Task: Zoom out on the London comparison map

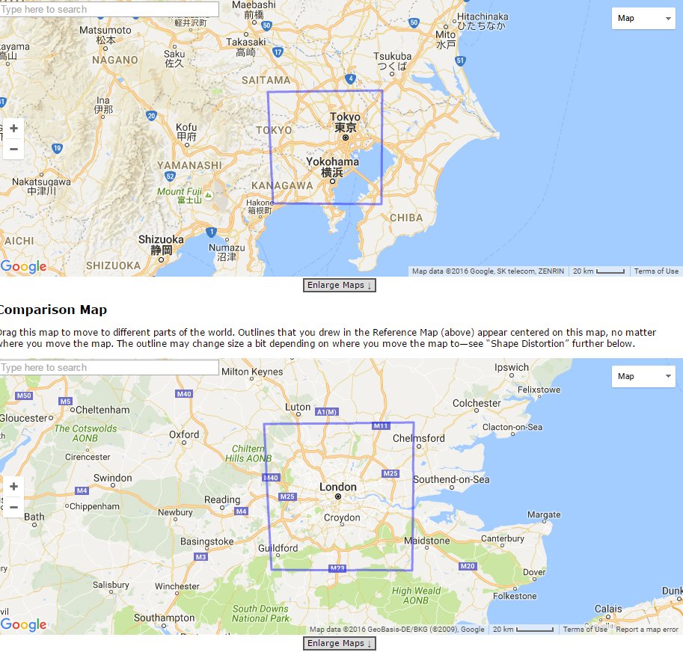Action: 13,508
